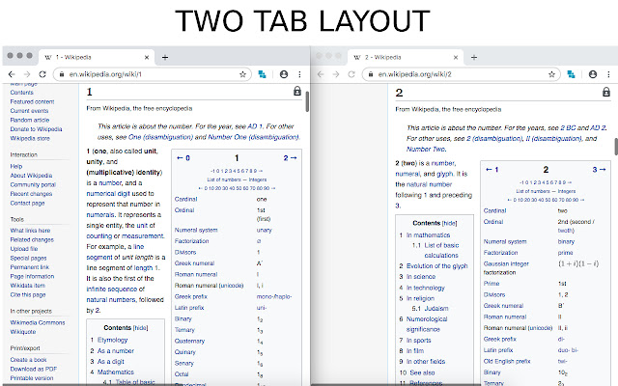618x386 pixels.
Task: Open 'Recent changes' sidebar link
Action: [x=31, y=194]
